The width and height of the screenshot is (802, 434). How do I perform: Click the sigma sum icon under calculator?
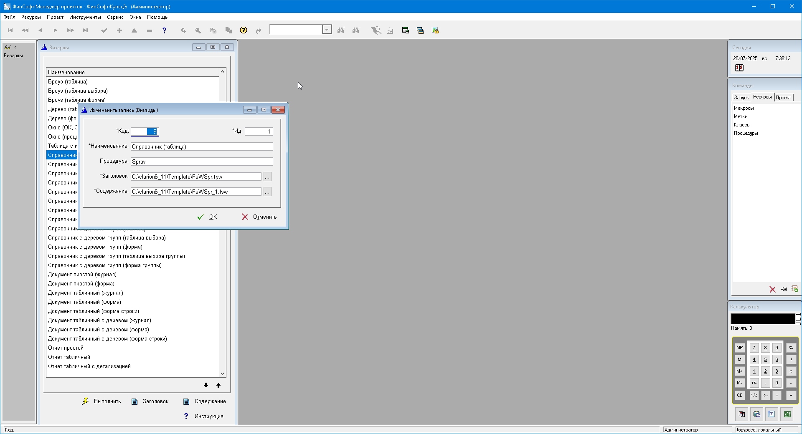pyautogui.click(x=772, y=414)
